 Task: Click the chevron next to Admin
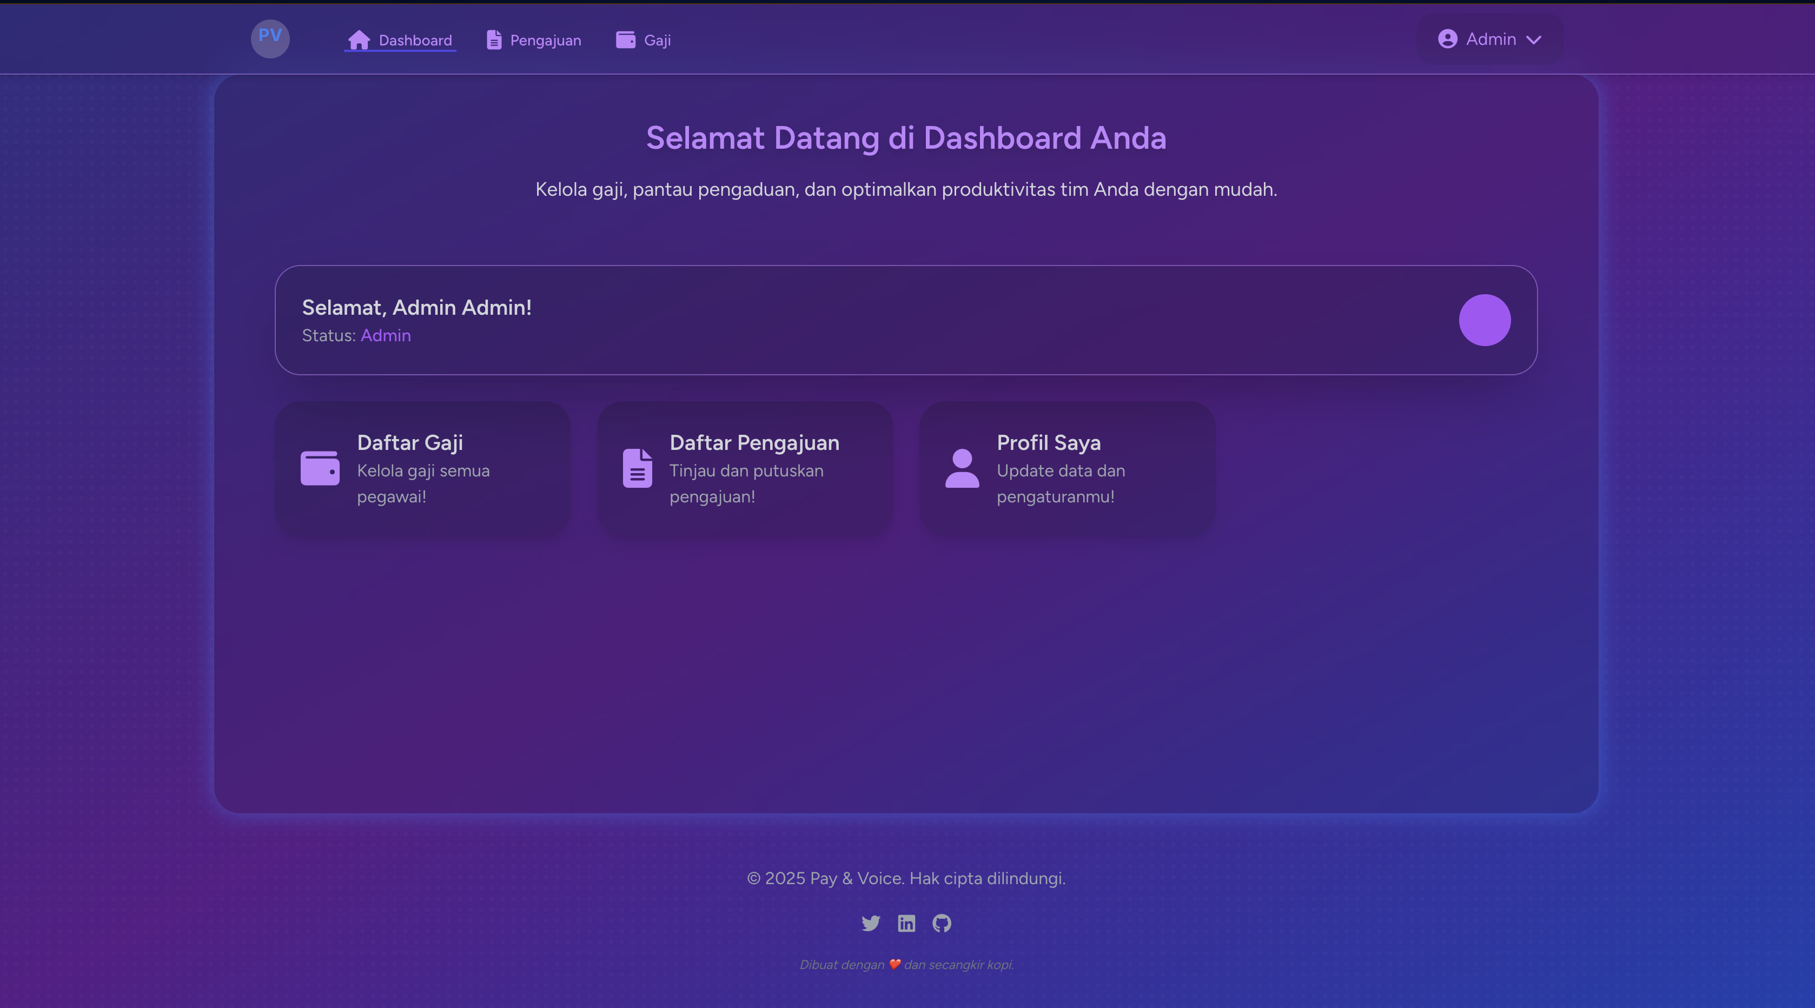coord(1534,40)
